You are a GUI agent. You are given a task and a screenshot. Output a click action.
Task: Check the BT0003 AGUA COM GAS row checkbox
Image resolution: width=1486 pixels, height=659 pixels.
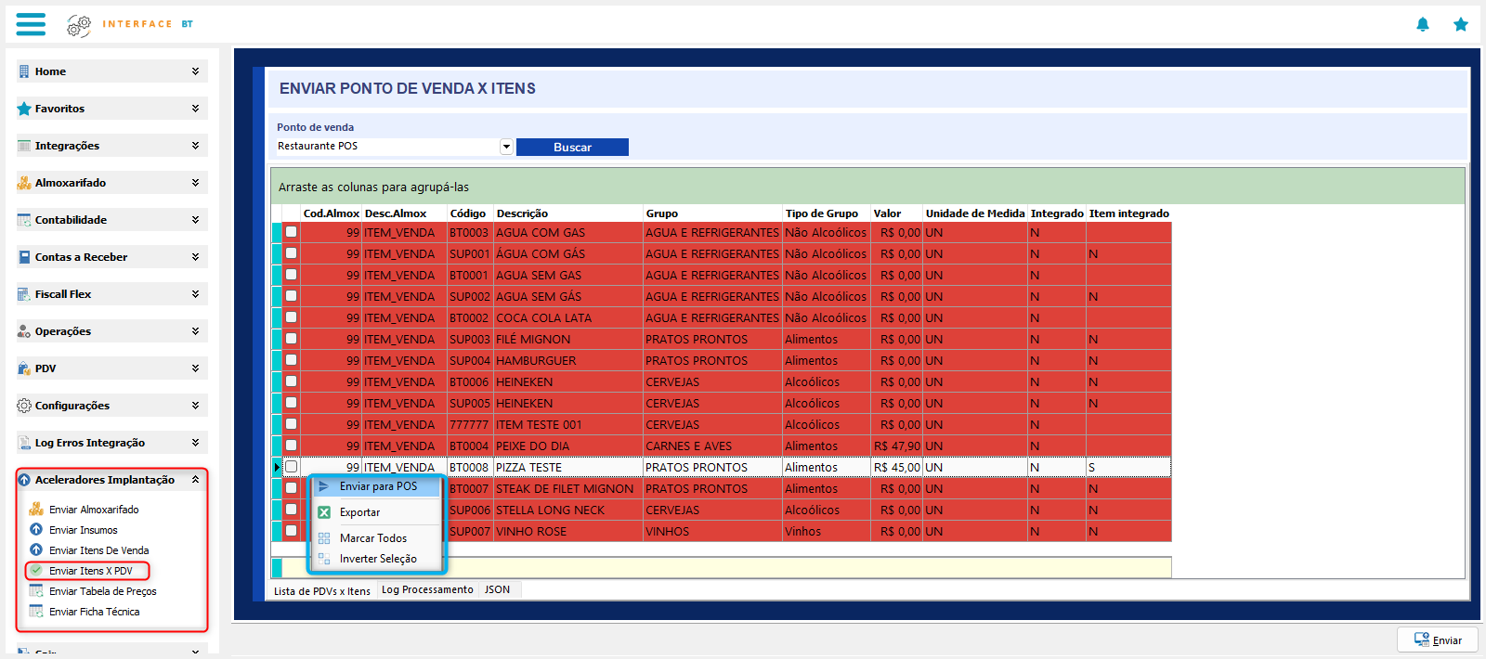tap(291, 232)
